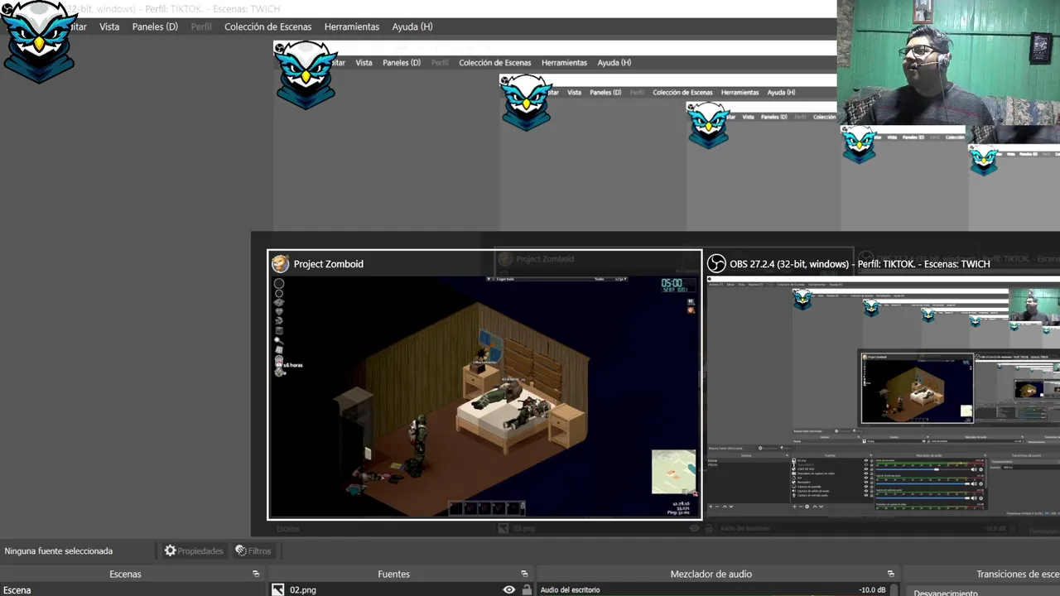
Task: Toggle the lock for 02.png source
Action: 527,590
